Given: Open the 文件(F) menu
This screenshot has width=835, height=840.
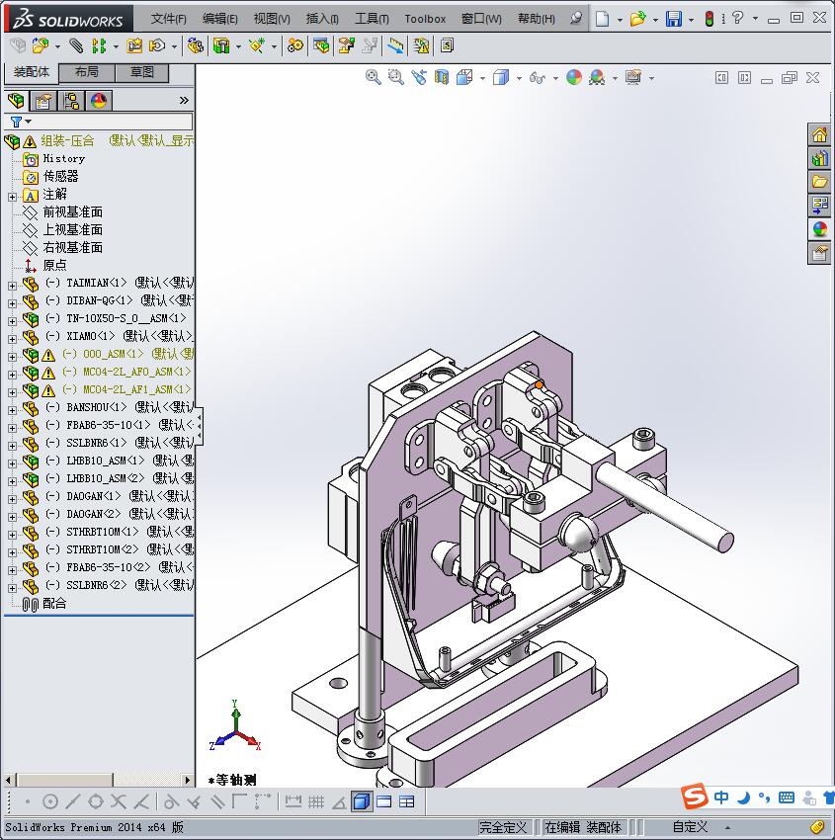Looking at the screenshot, I should [x=168, y=19].
